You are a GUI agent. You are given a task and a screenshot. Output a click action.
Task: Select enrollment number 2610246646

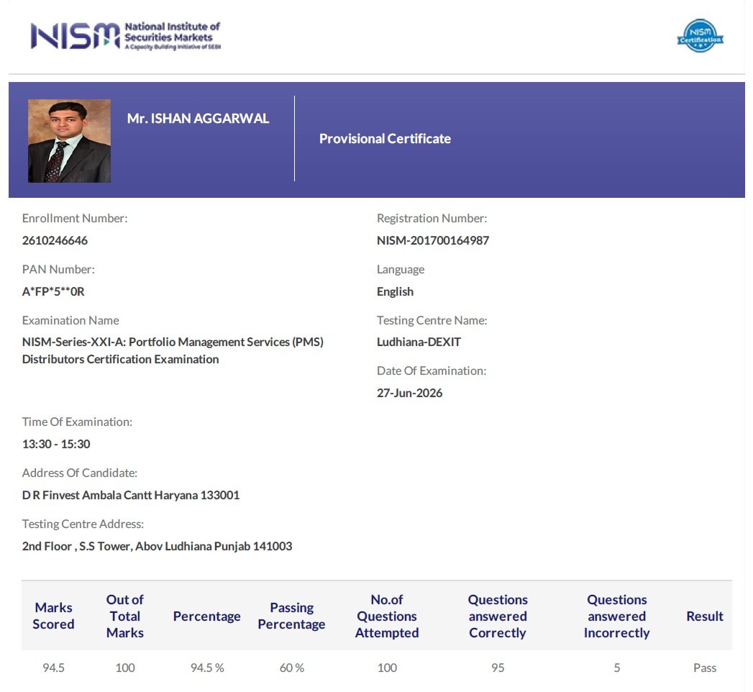coord(55,240)
